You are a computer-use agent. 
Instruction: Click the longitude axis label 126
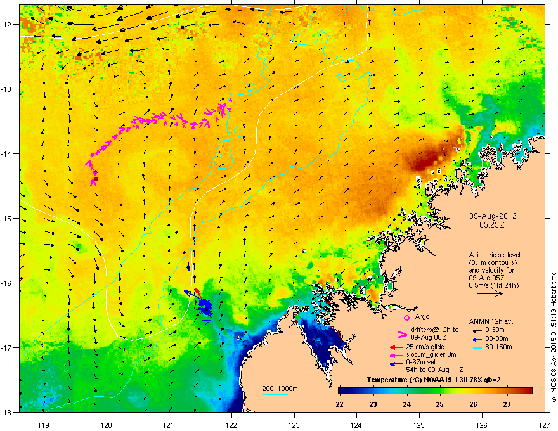point(482,425)
